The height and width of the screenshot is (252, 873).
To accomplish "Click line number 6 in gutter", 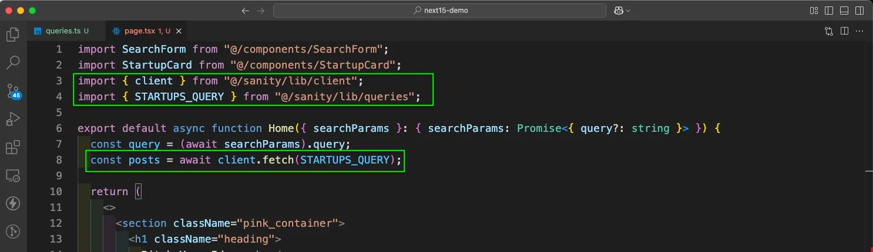I will 59,128.
